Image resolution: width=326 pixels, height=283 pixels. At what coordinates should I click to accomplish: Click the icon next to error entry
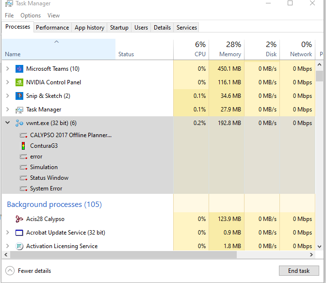click(23, 157)
